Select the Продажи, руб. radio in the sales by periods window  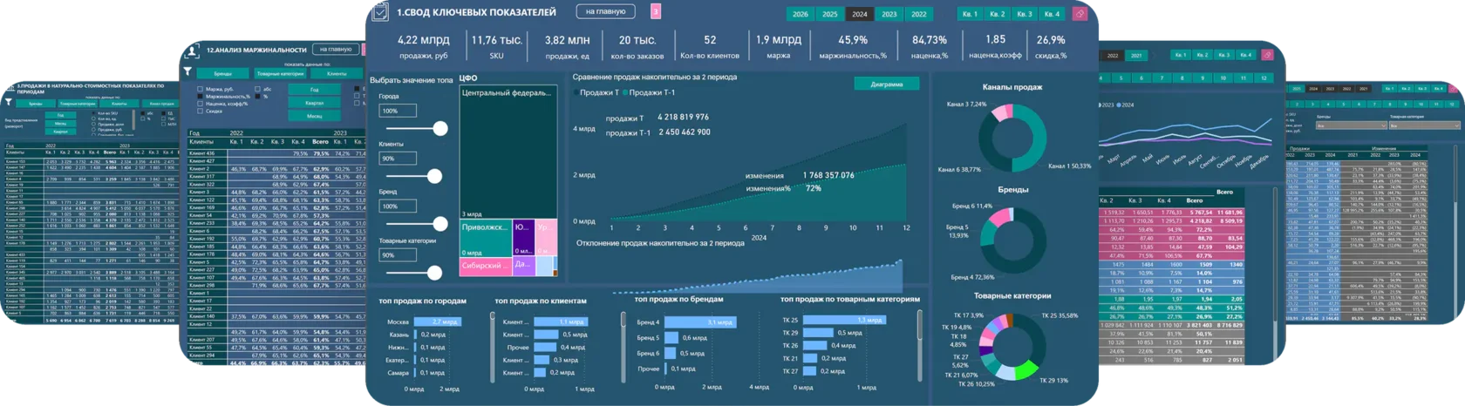pyautogui.click(x=93, y=130)
